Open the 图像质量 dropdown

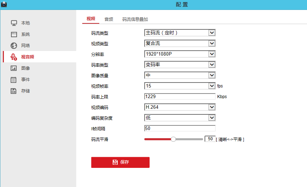pos(180,75)
